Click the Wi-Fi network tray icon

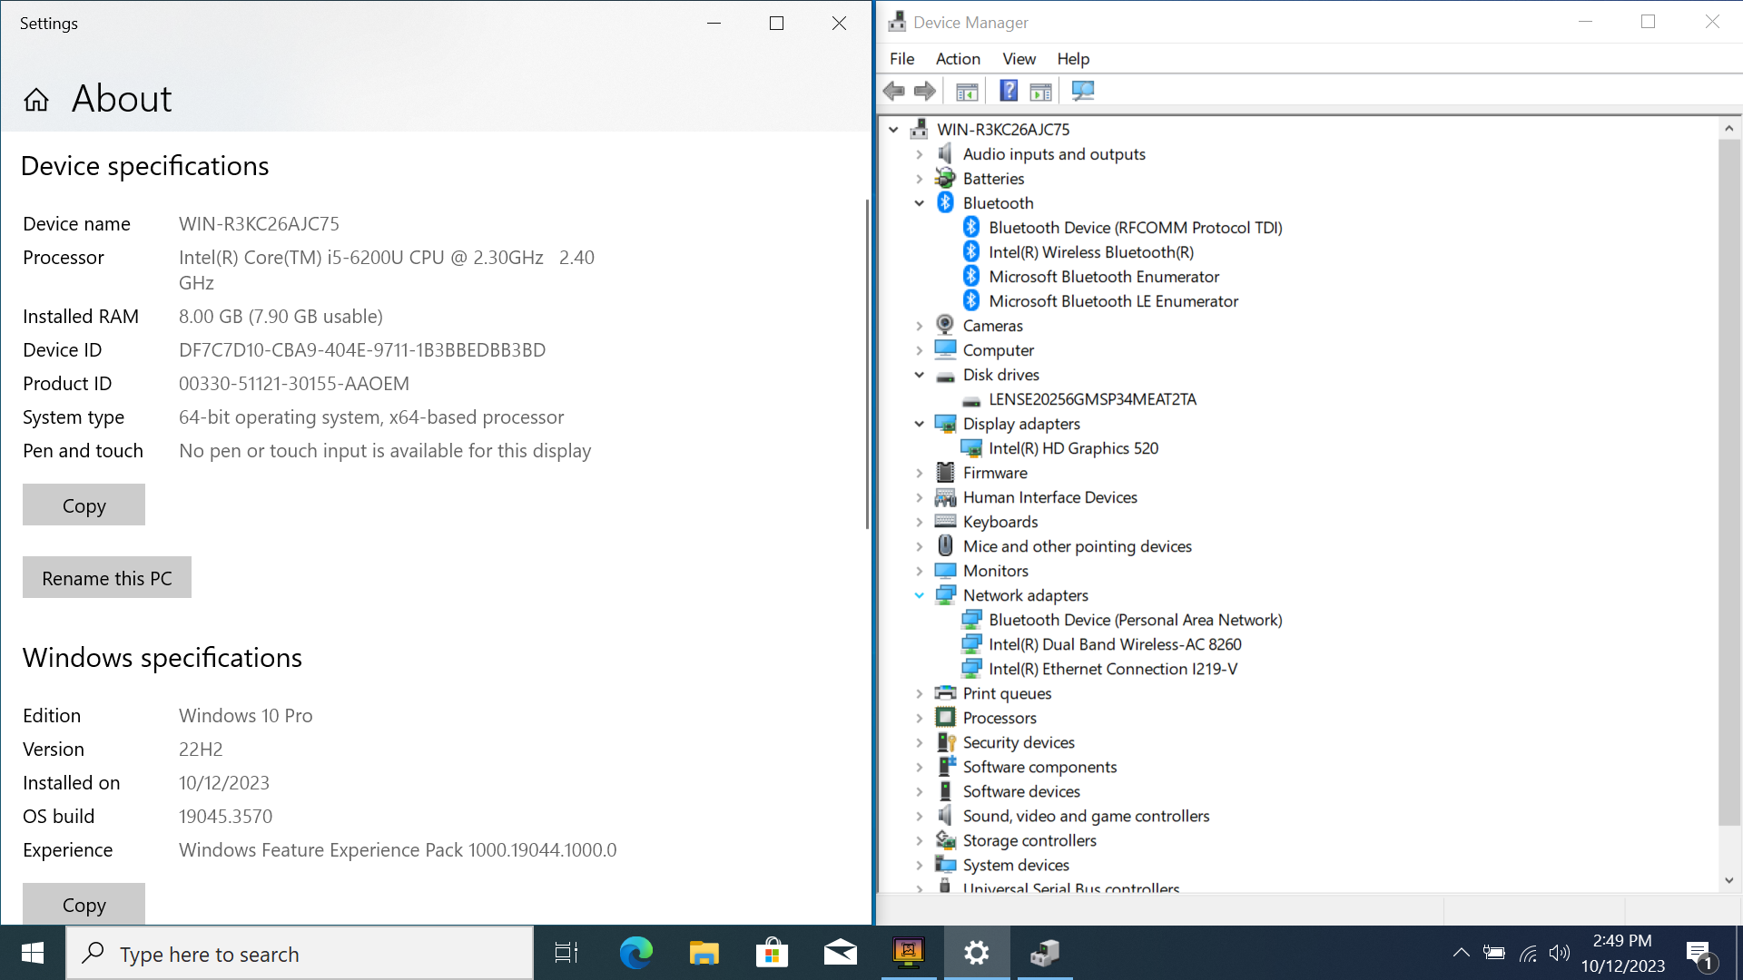click(1528, 953)
